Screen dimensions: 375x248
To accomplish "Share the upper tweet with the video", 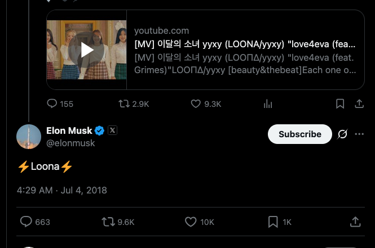I will [359, 103].
